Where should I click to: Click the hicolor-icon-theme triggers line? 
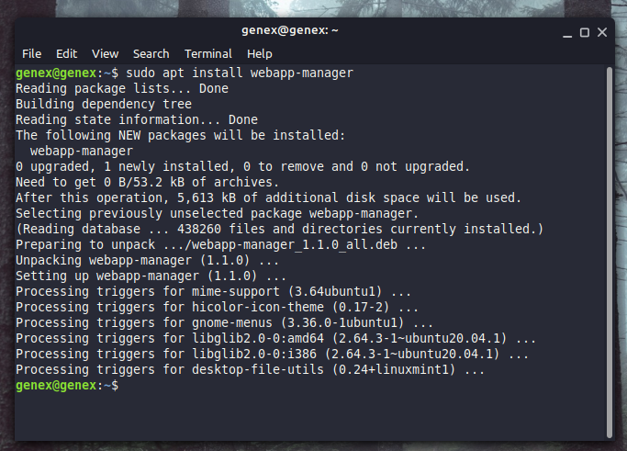[x=218, y=308]
